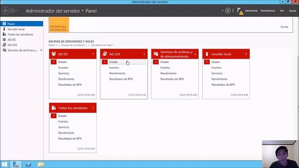Screen dimensions: 299x168
Task: Click Rendimiento in Todos los servidores tile
Action: [x=66, y=133]
